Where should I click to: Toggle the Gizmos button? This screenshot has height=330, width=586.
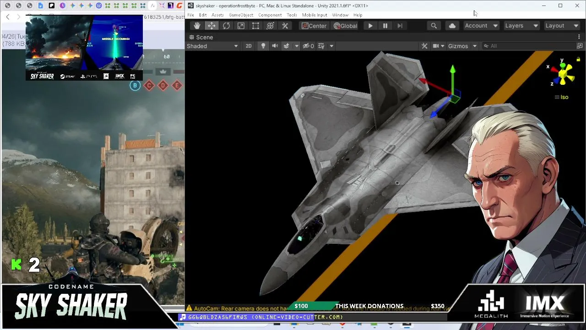click(458, 46)
